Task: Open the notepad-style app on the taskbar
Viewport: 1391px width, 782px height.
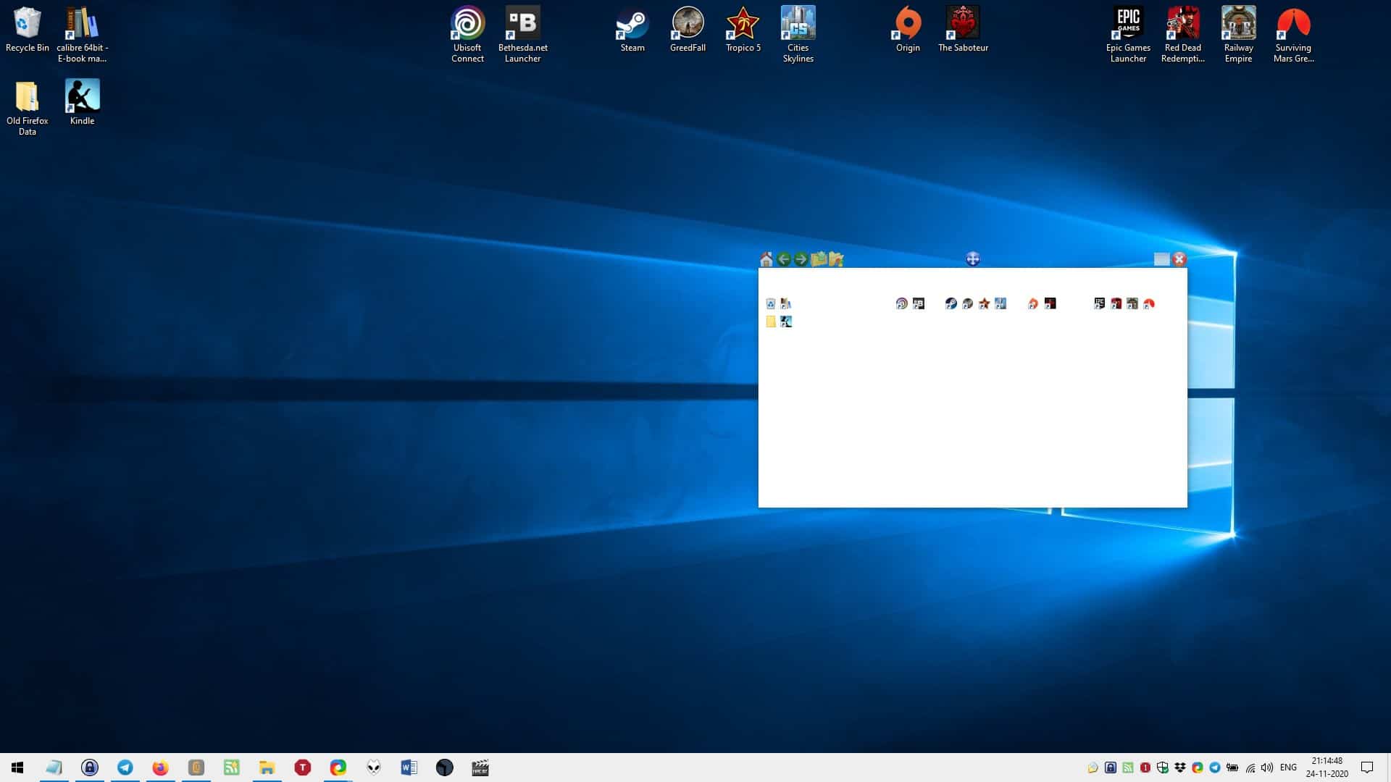Action: [54, 768]
